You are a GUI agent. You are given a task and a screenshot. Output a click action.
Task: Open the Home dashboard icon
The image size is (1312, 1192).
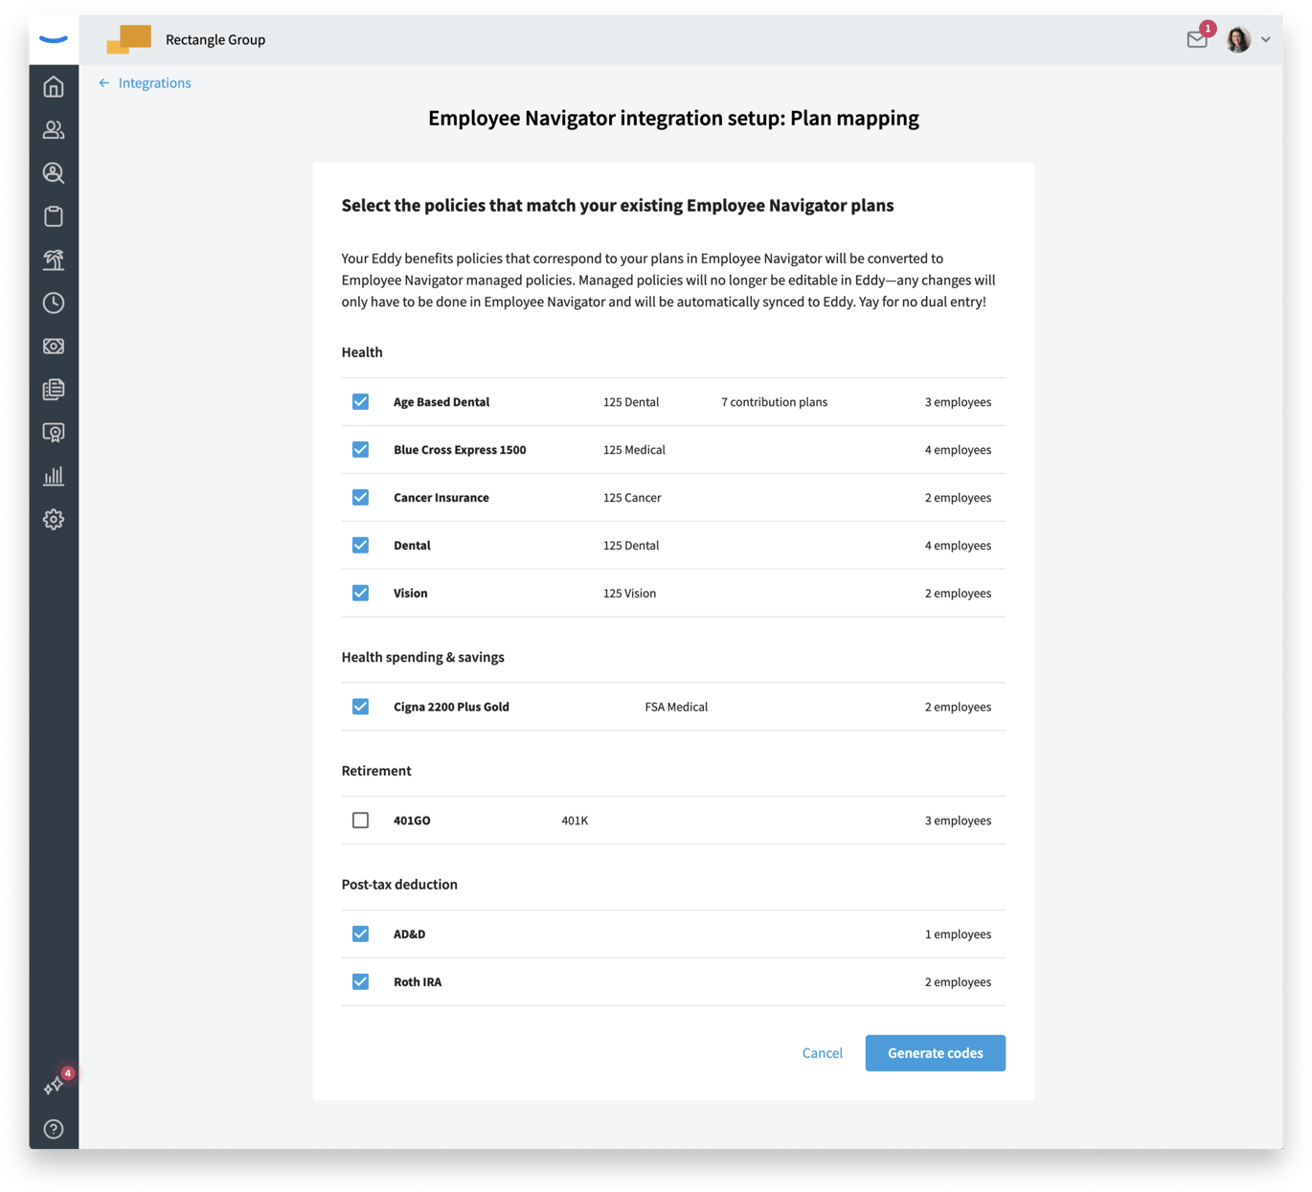(x=54, y=86)
